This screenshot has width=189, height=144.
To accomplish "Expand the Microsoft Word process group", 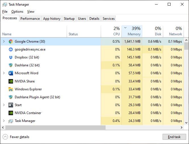I will click(x=4, y=73).
